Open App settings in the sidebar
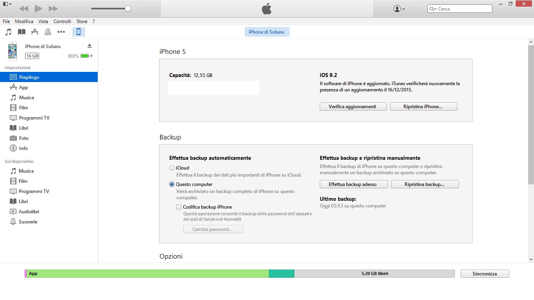 49,87
